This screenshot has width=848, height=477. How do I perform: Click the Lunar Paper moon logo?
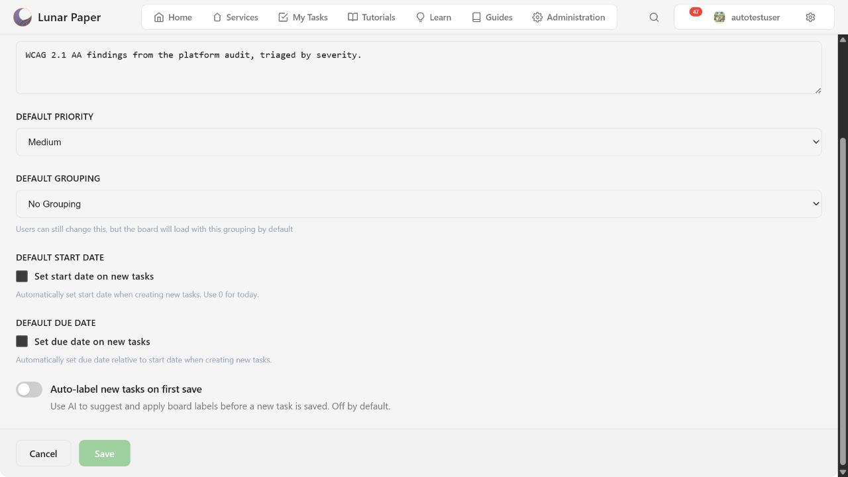23,17
